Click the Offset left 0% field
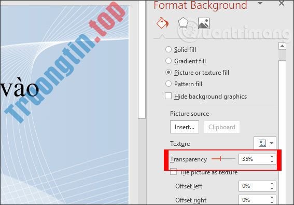Image resolution: width=294 pixels, height=205 pixels. 254,186
